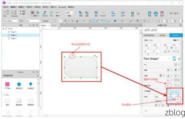Click the corner radius value field
The height and width of the screenshot is (119, 185).
(x=168, y=85)
